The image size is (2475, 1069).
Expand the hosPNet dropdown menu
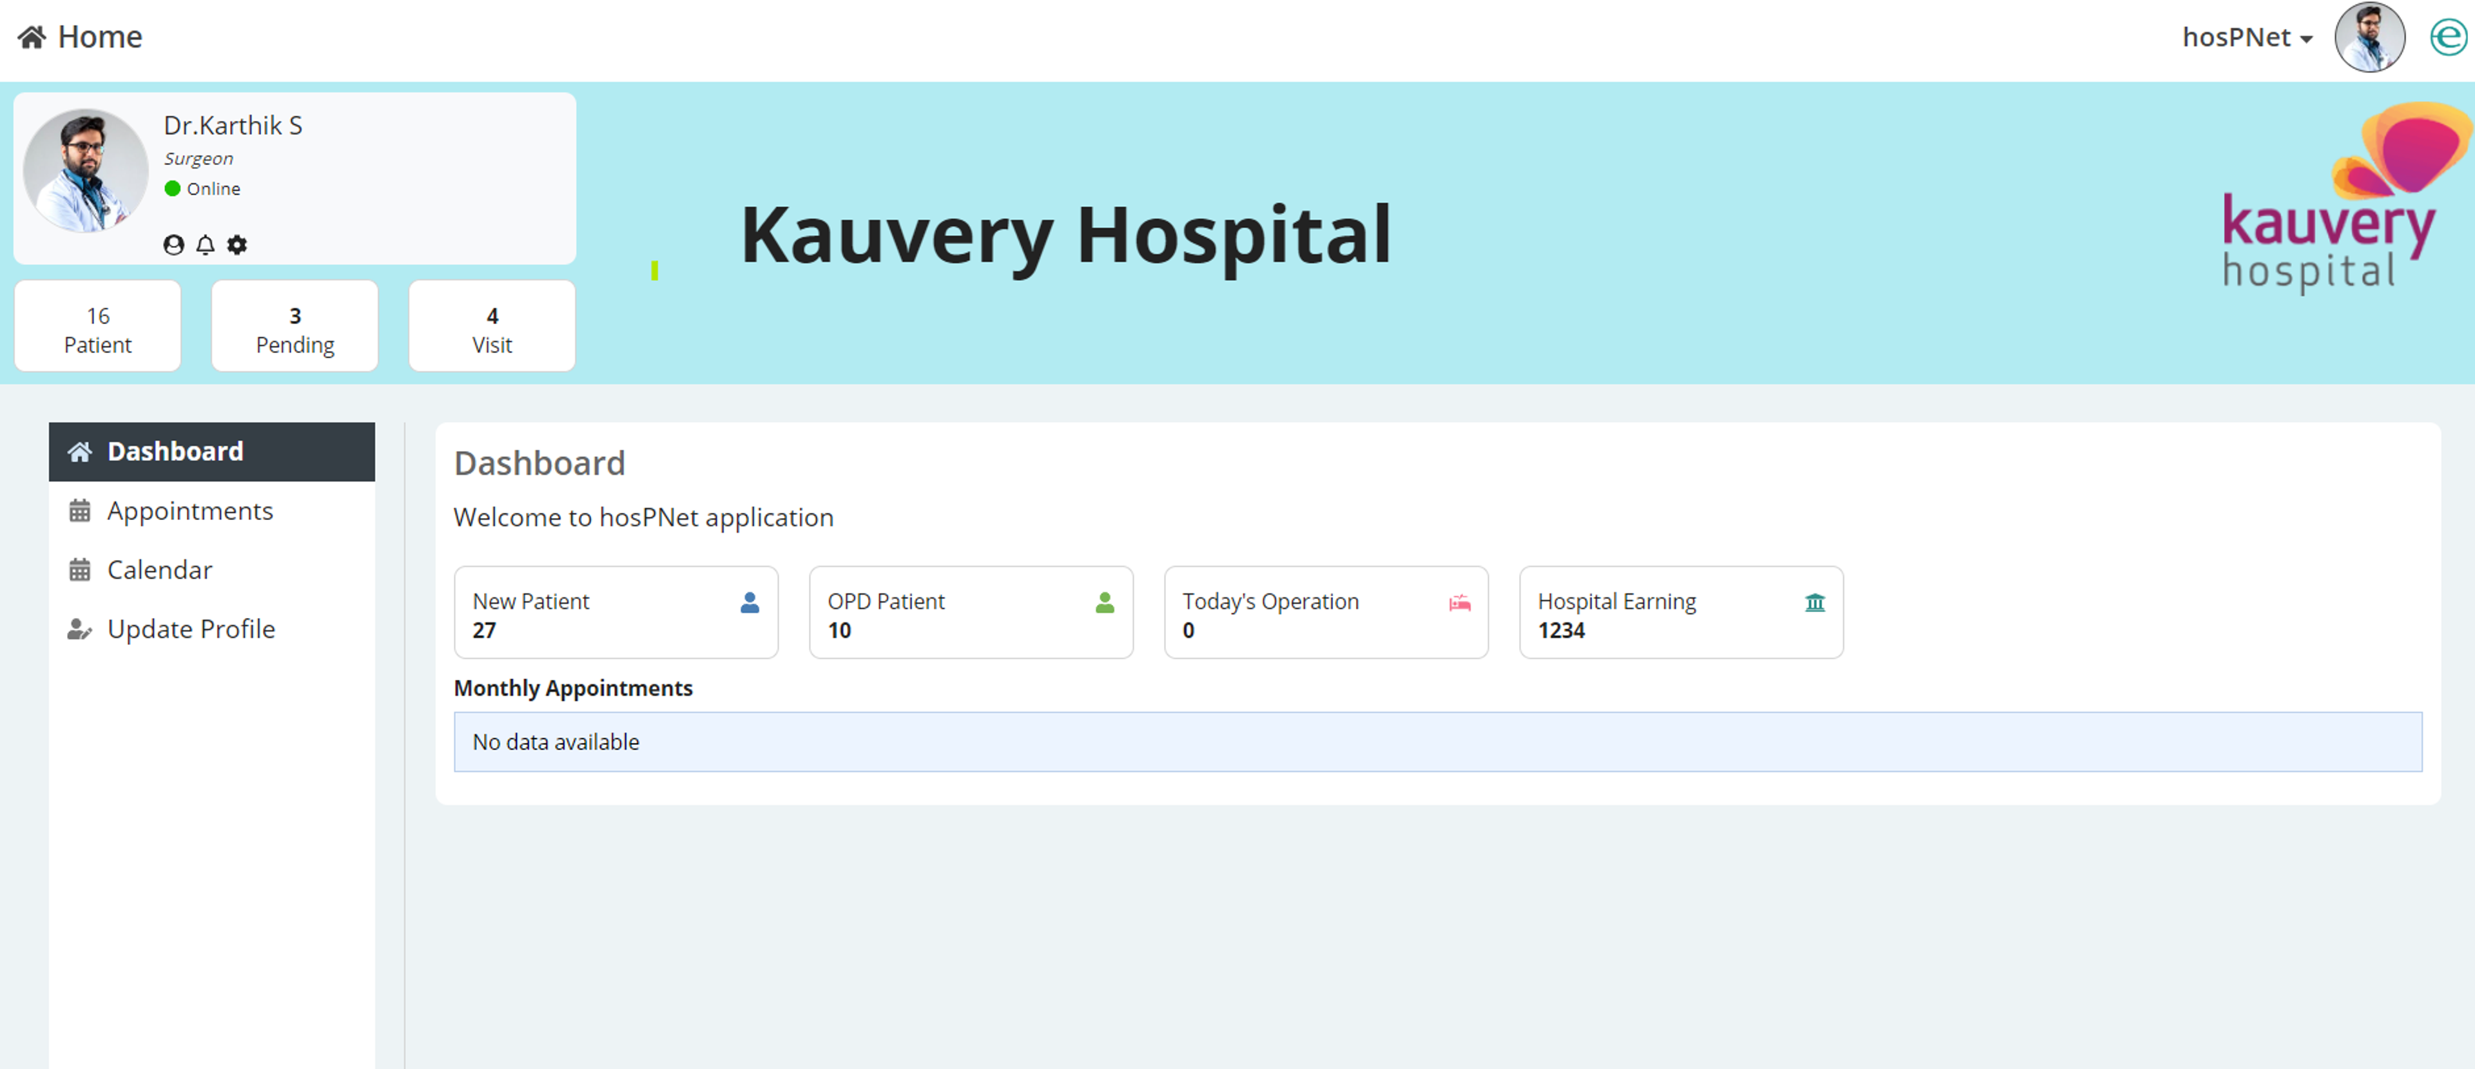[2247, 37]
